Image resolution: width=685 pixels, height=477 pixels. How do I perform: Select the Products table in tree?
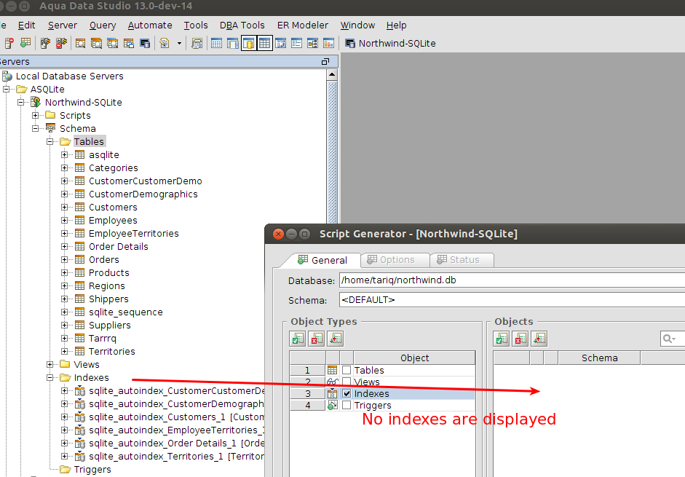[108, 273]
